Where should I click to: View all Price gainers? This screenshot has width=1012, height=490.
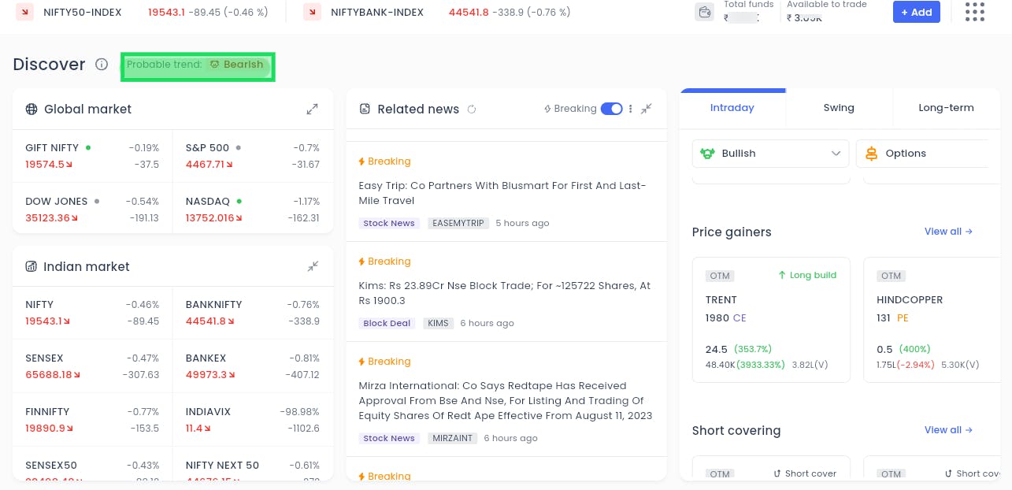point(948,232)
